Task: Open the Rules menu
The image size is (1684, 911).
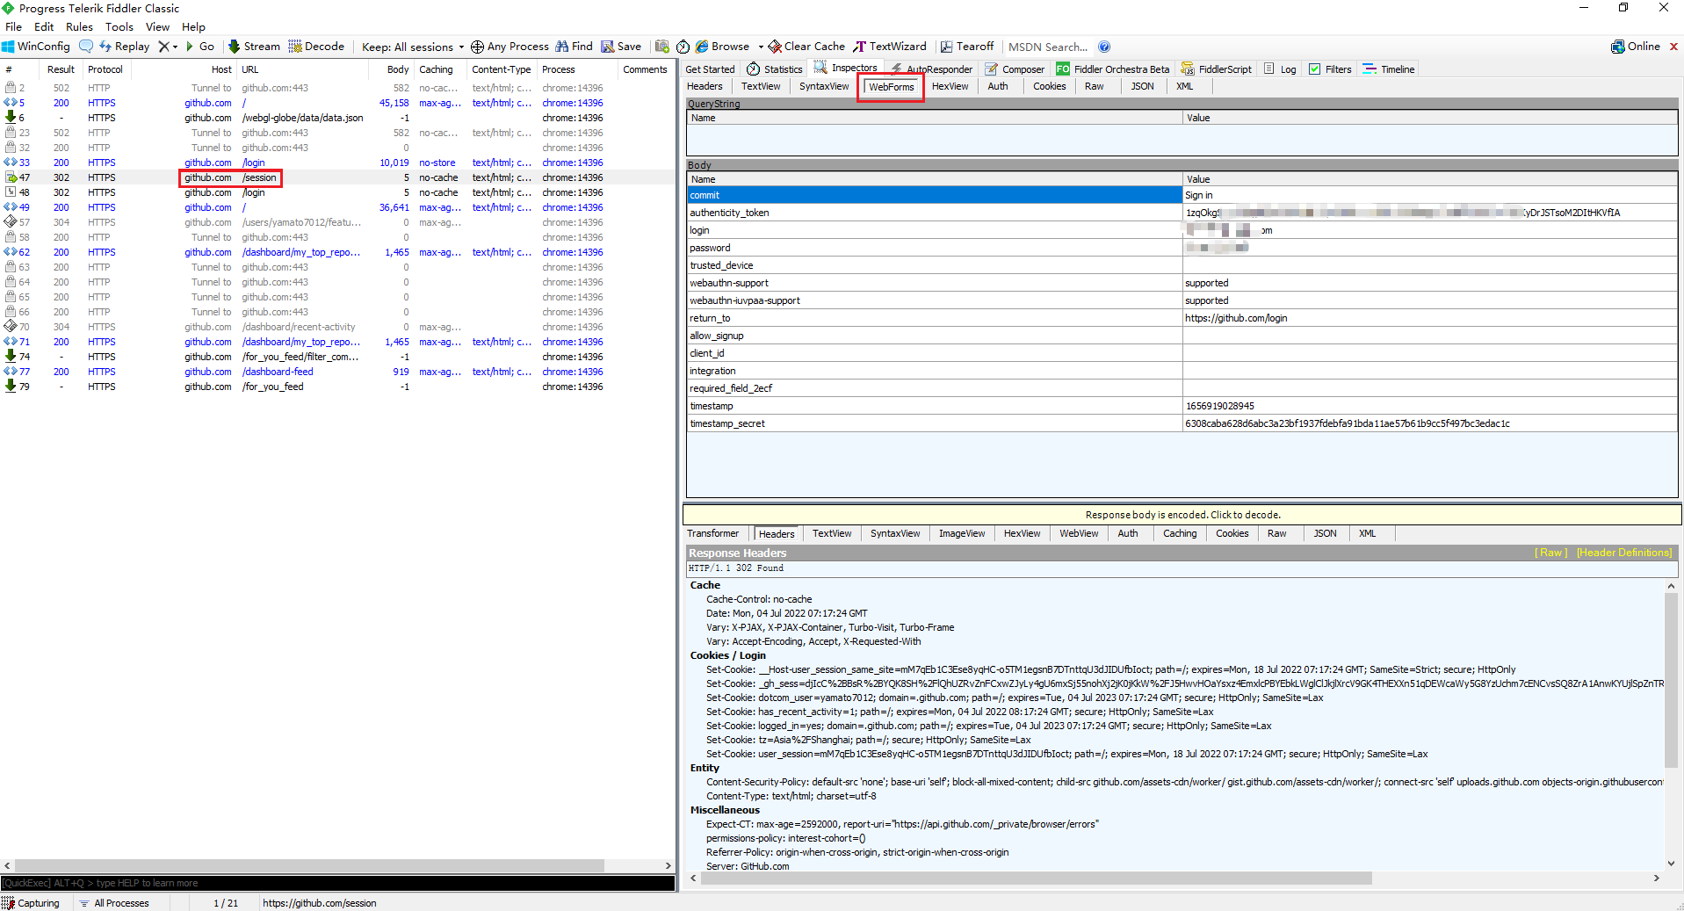Action: (x=79, y=26)
